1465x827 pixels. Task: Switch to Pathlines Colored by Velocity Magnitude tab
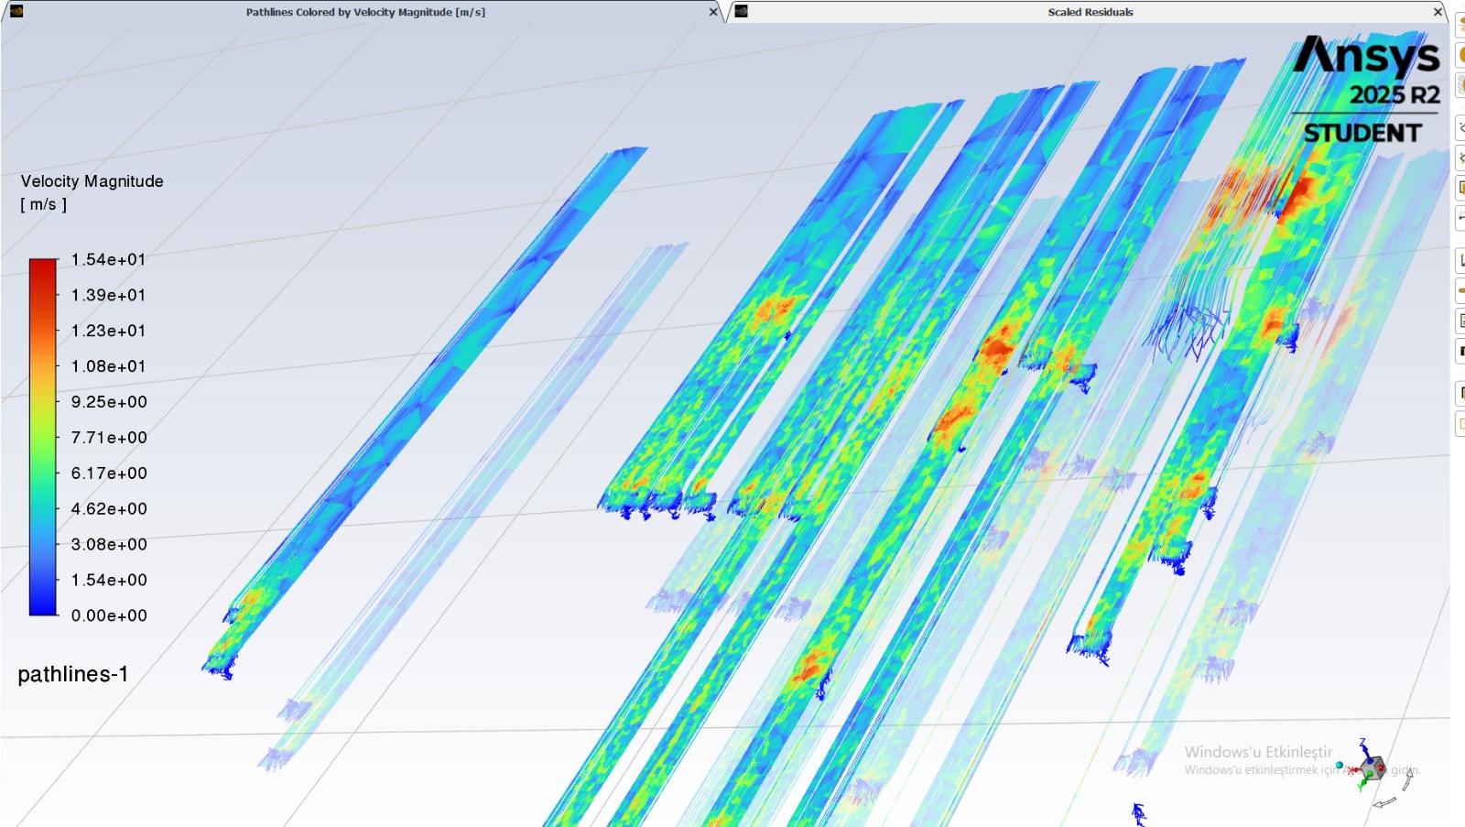point(365,12)
